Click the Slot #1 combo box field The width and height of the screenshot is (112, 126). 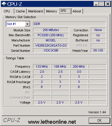tap(18, 24)
